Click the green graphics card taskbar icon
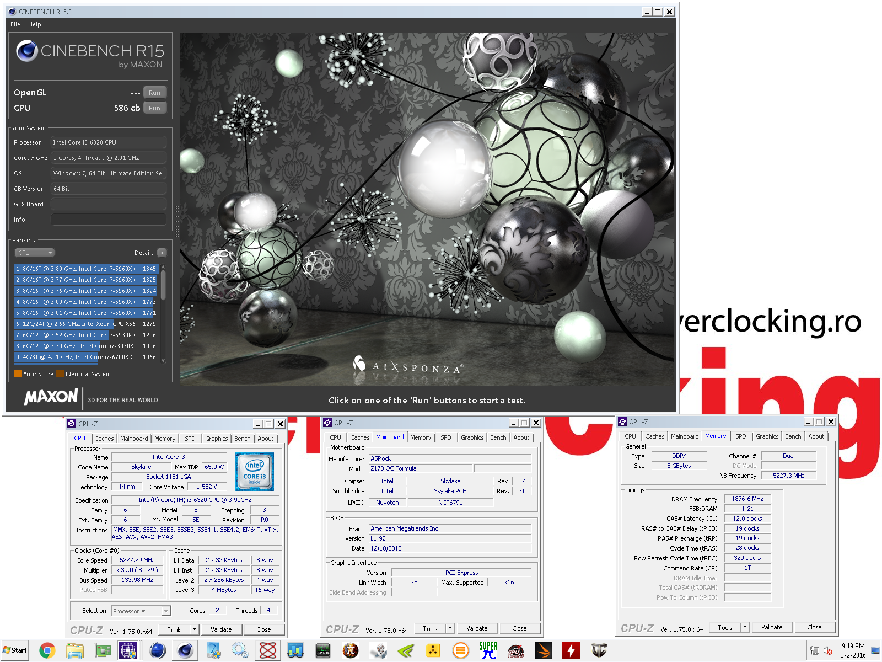Viewport: 882px width, 662px height. click(103, 651)
